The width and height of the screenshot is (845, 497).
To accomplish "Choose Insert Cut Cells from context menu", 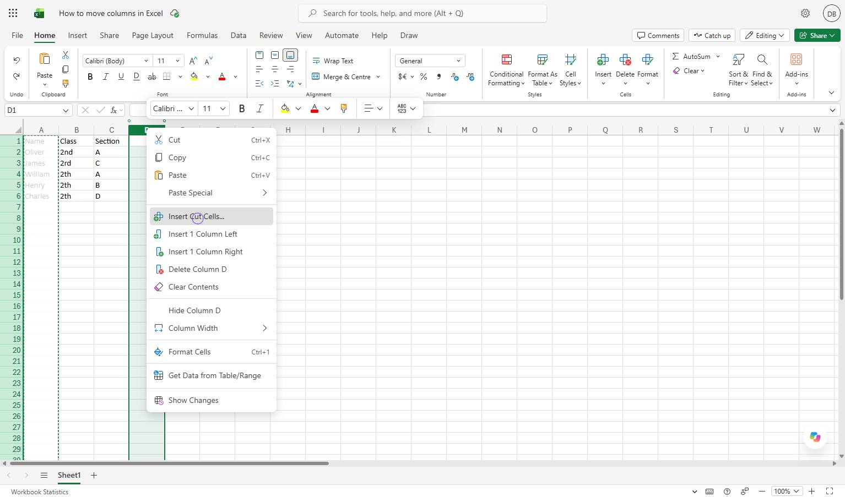I will tap(212, 216).
